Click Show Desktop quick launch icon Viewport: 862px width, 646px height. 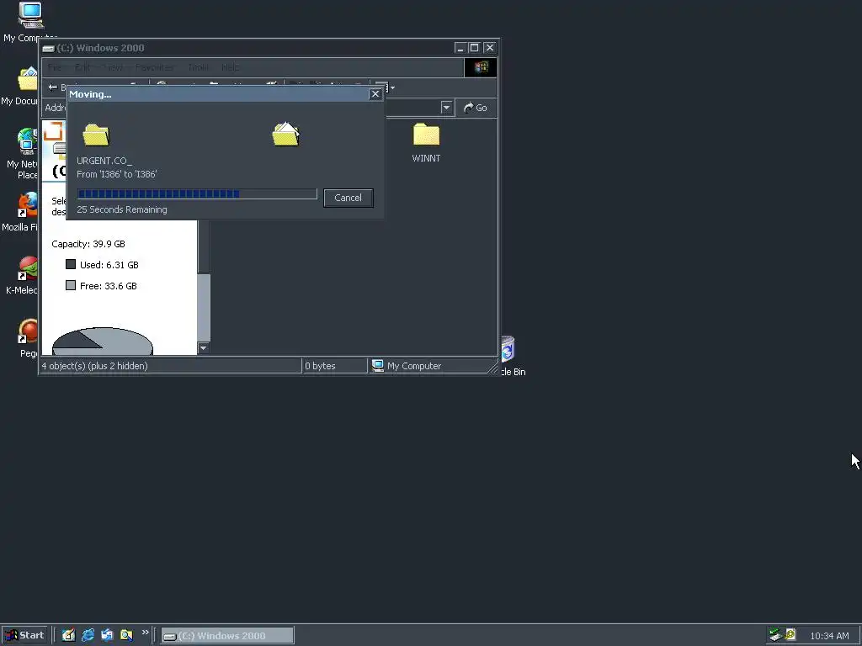[68, 635]
